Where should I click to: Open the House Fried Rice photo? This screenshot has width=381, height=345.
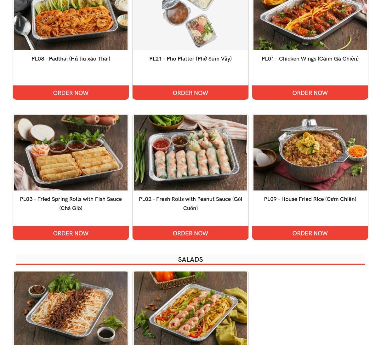point(310,153)
